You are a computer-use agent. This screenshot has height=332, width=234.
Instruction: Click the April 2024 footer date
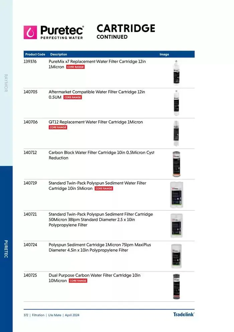click(x=72, y=315)
